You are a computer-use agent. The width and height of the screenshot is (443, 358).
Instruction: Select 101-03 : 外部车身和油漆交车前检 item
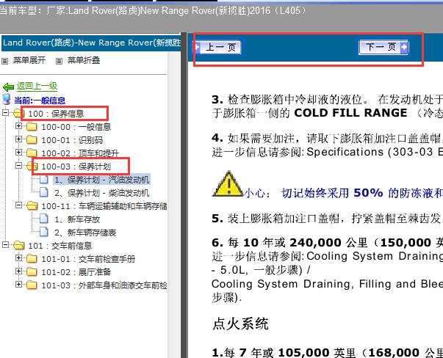pos(104,285)
